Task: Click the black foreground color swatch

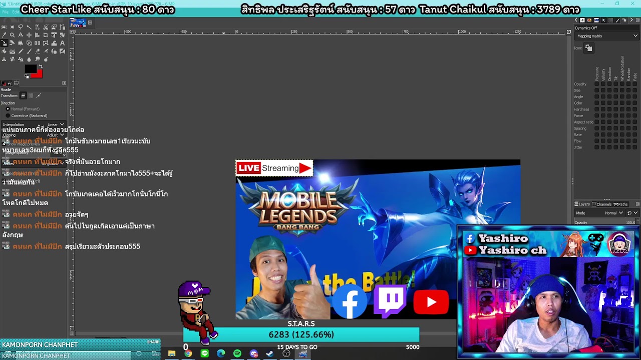Action: click(x=30, y=68)
